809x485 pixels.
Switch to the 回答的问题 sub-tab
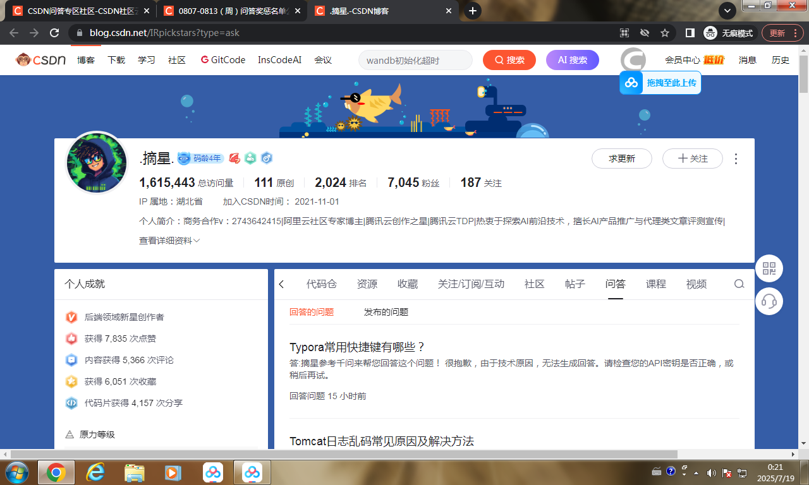point(312,312)
